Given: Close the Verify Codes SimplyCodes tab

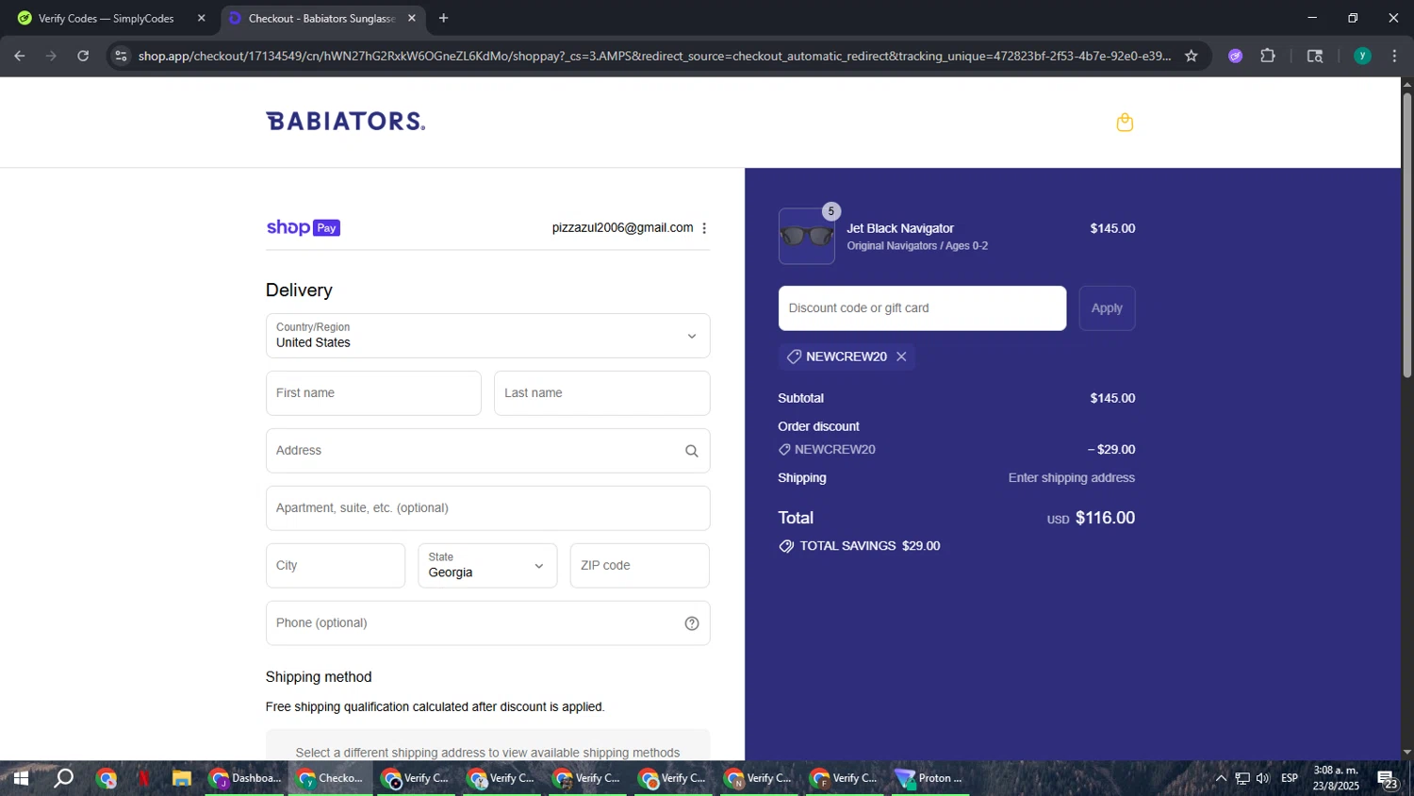Looking at the screenshot, I should (x=201, y=18).
